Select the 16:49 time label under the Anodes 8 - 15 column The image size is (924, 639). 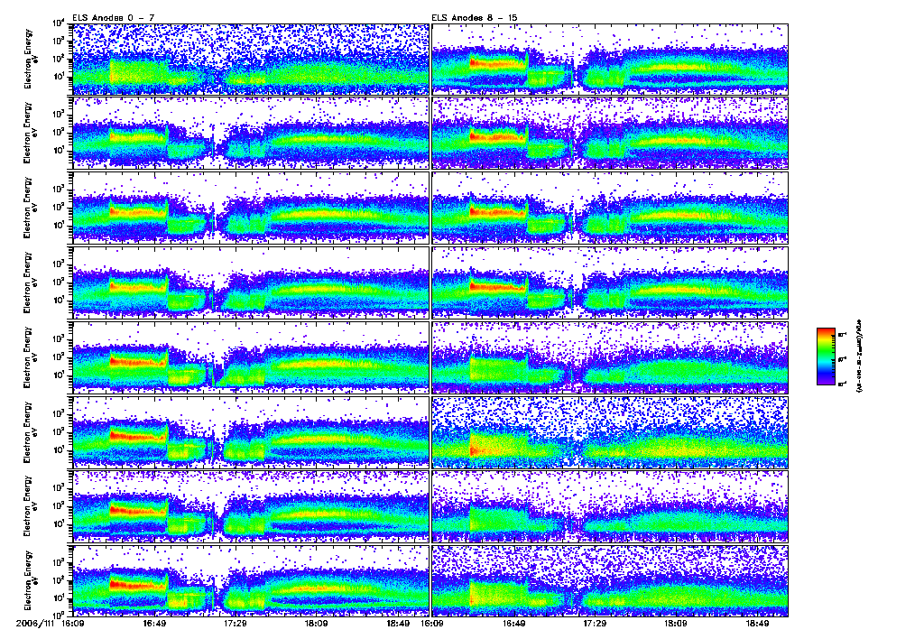tap(513, 624)
